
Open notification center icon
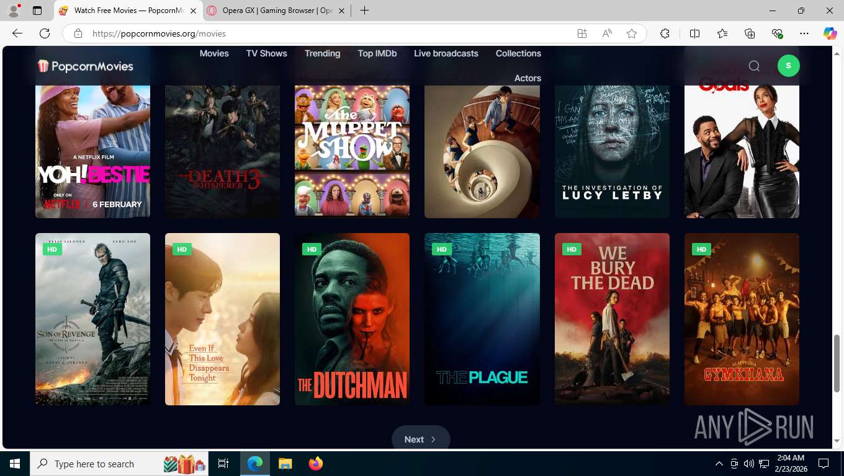(x=824, y=464)
